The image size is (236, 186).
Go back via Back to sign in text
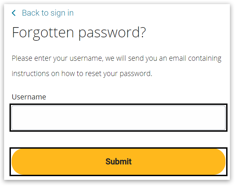click(x=48, y=13)
